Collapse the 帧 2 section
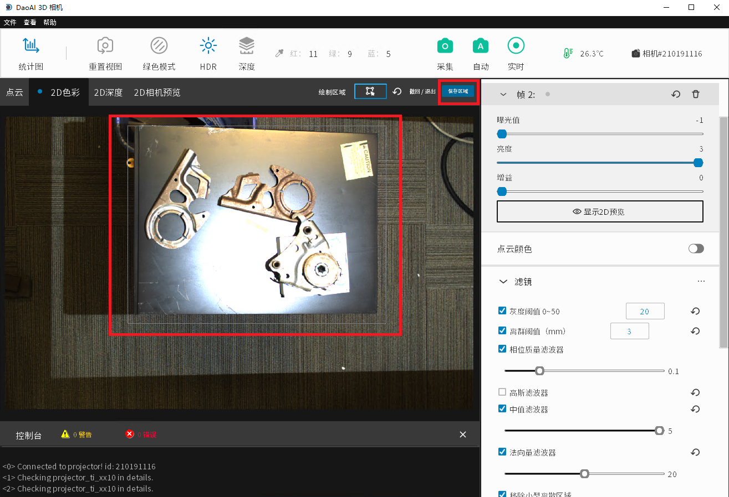729x497 pixels. [x=503, y=95]
